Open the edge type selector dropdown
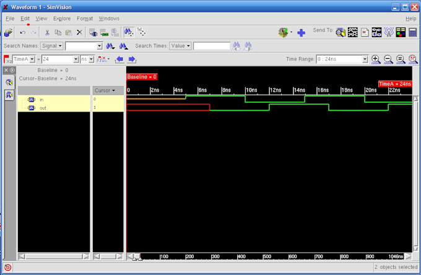This screenshot has height=275, width=421. coord(108,59)
